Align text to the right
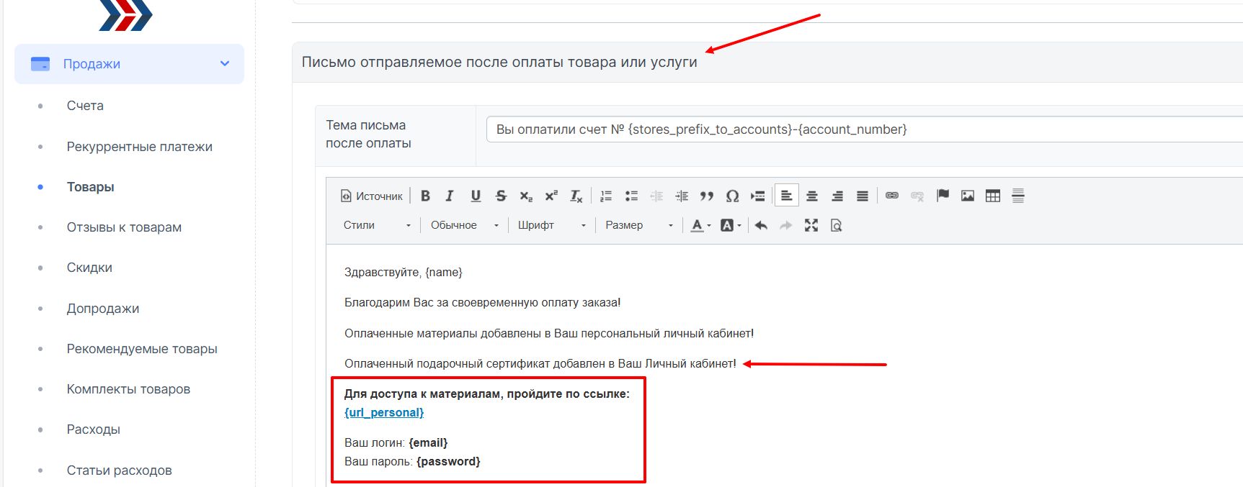This screenshot has width=1243, height=487. tap(837, 196)
